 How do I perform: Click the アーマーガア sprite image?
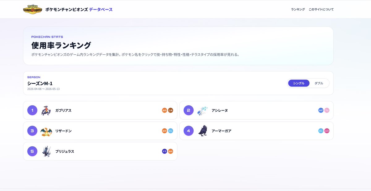pyautogui.click(x=203, y=131)
